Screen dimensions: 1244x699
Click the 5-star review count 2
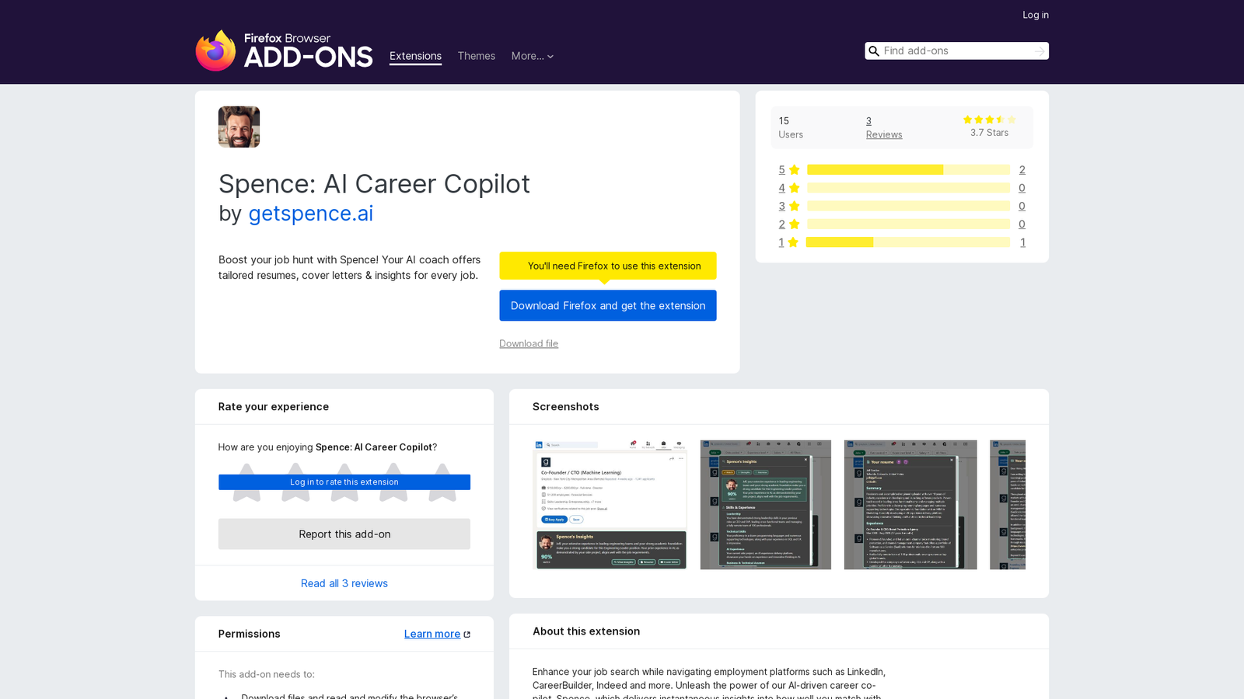pos(1022,170)
